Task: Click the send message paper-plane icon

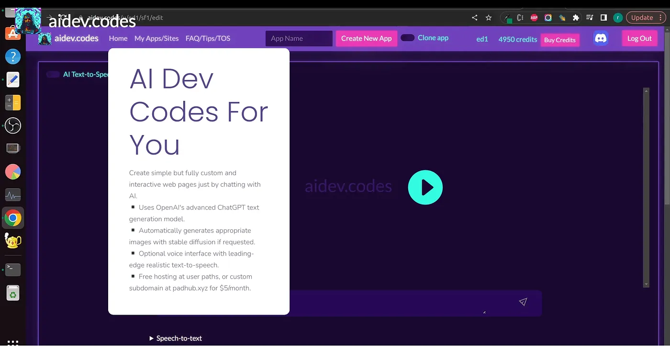Action: [x=523, y=302]
